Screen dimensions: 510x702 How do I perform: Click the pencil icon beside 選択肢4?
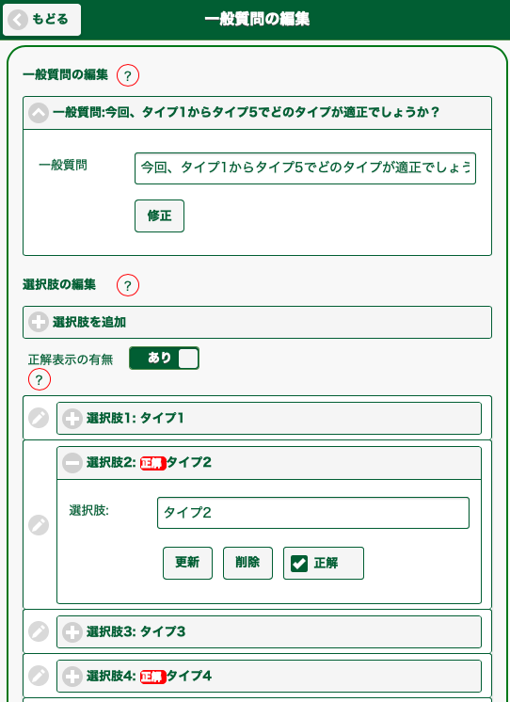[x=39, y=676]
